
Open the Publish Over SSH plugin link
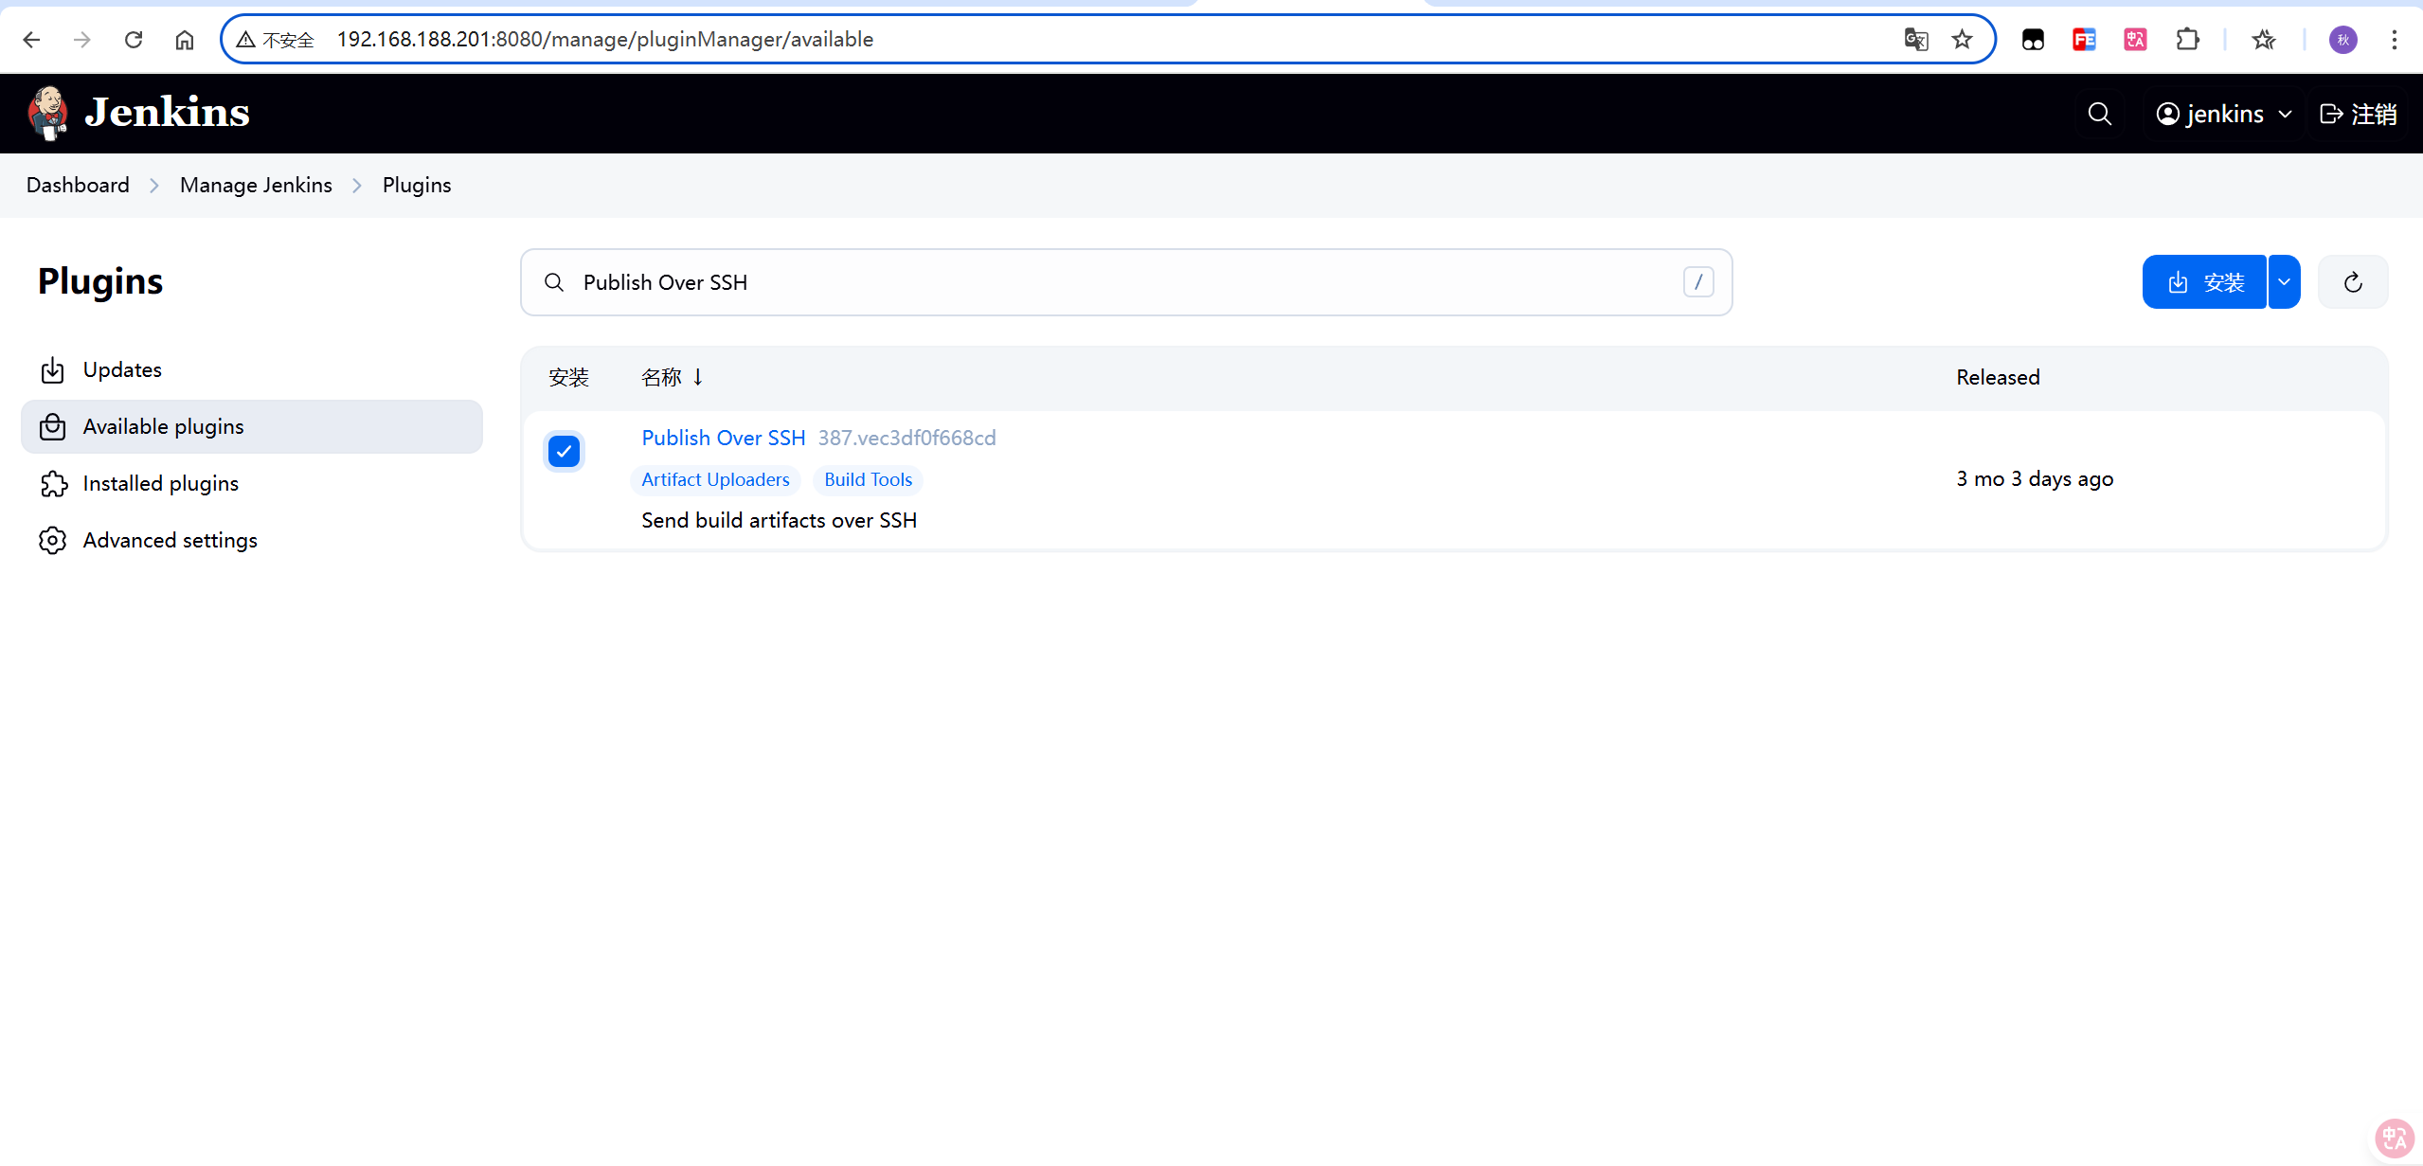click(723, 438)
